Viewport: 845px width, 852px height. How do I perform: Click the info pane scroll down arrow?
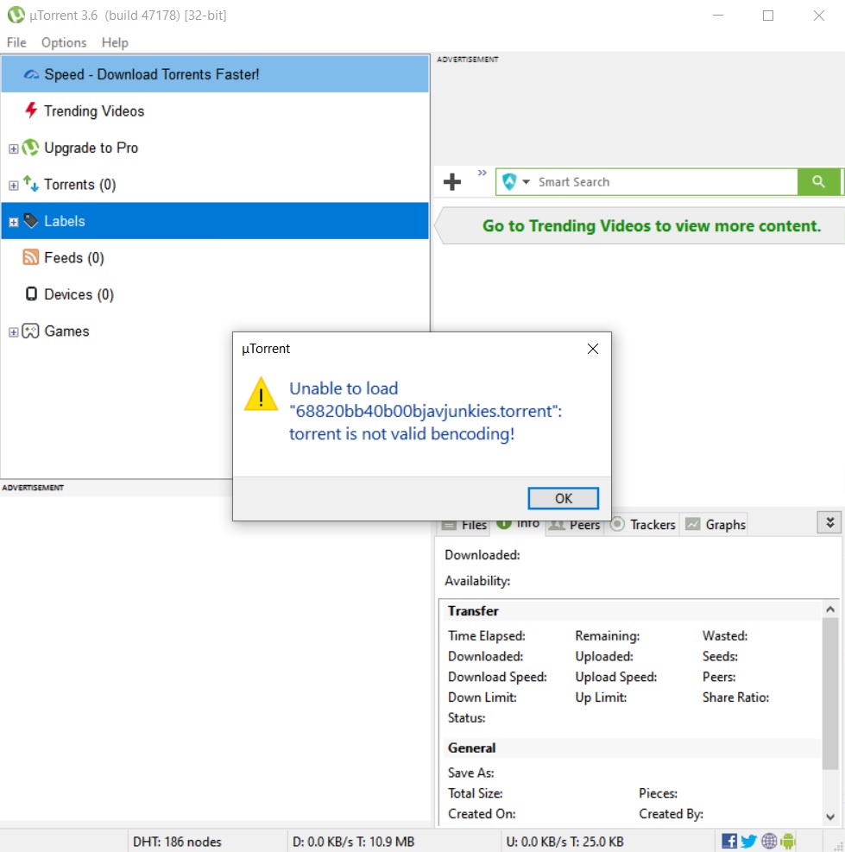point(829,817)
